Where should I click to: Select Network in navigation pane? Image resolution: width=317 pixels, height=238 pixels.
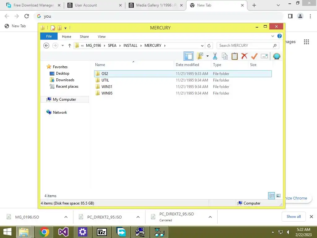(x=60, y=112)
